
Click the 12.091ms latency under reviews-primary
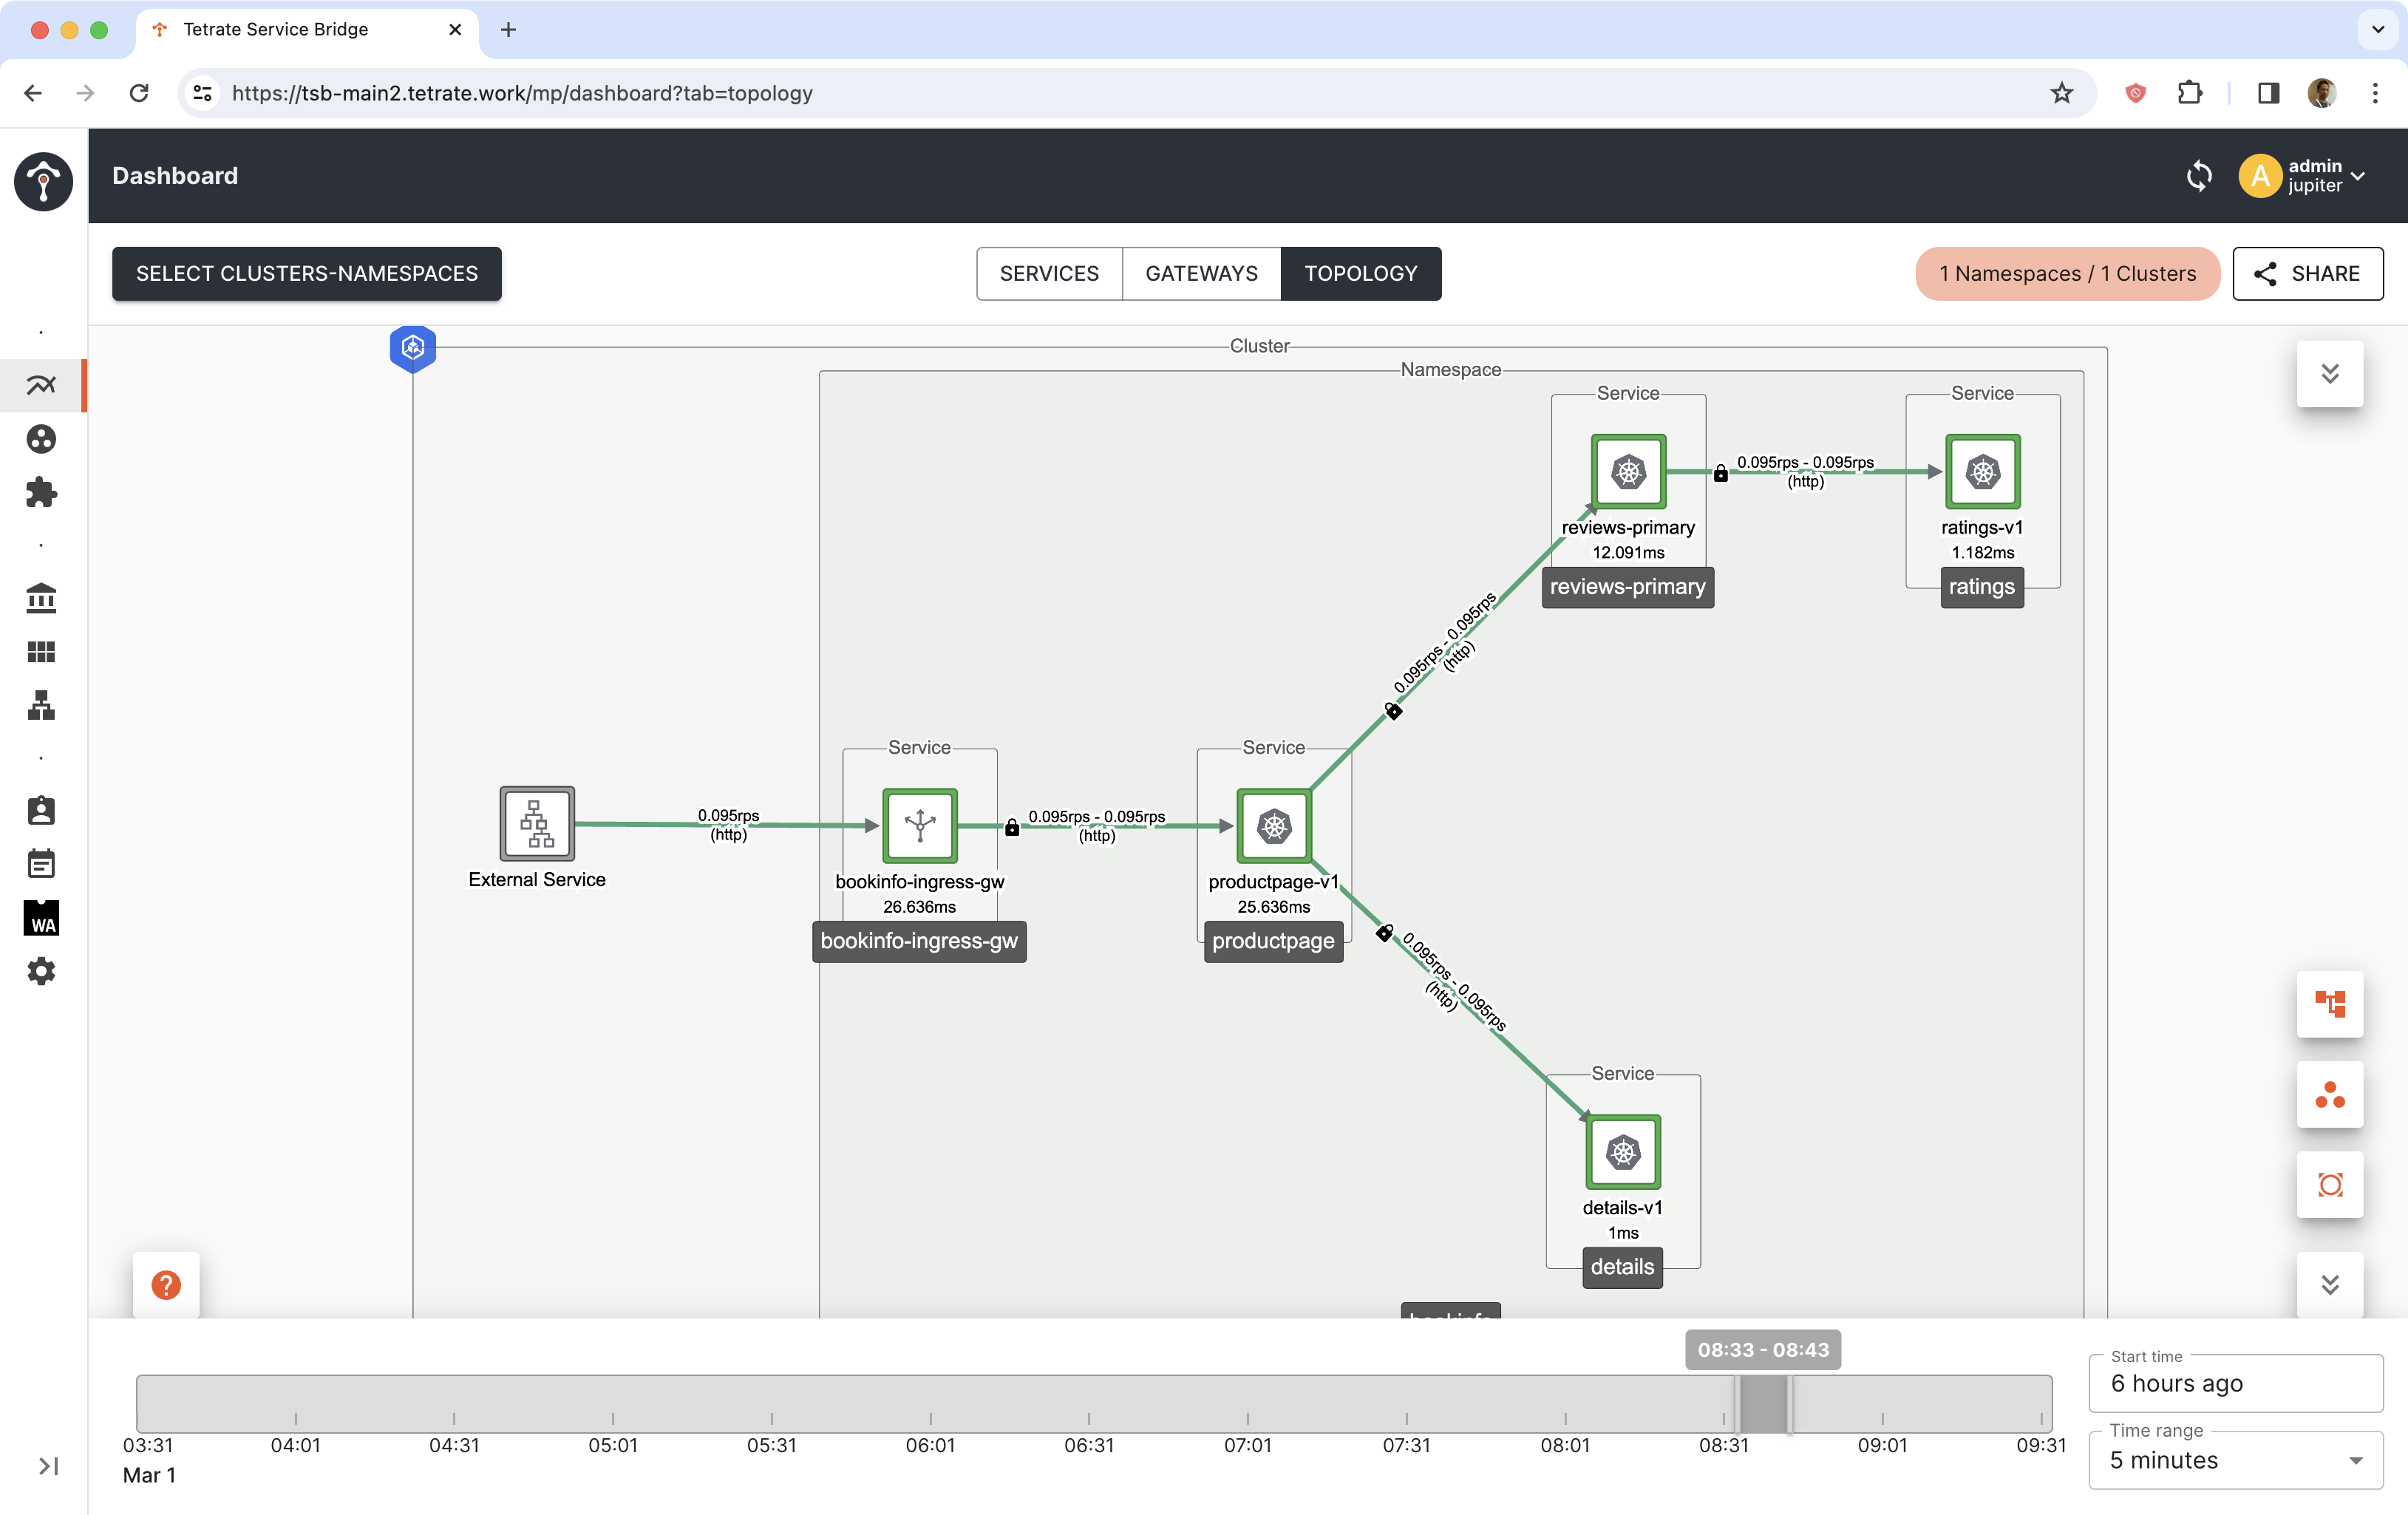[x=1628, y=552]
